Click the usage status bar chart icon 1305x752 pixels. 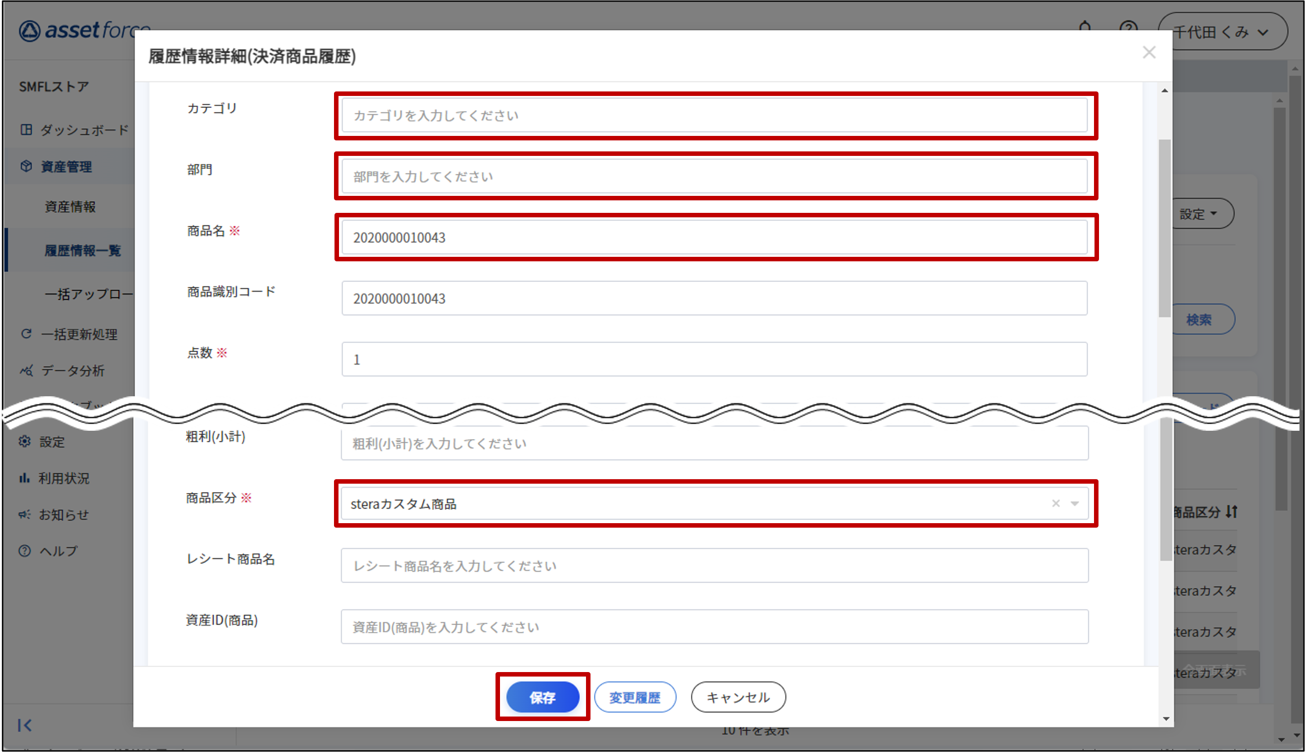[24, 478]
